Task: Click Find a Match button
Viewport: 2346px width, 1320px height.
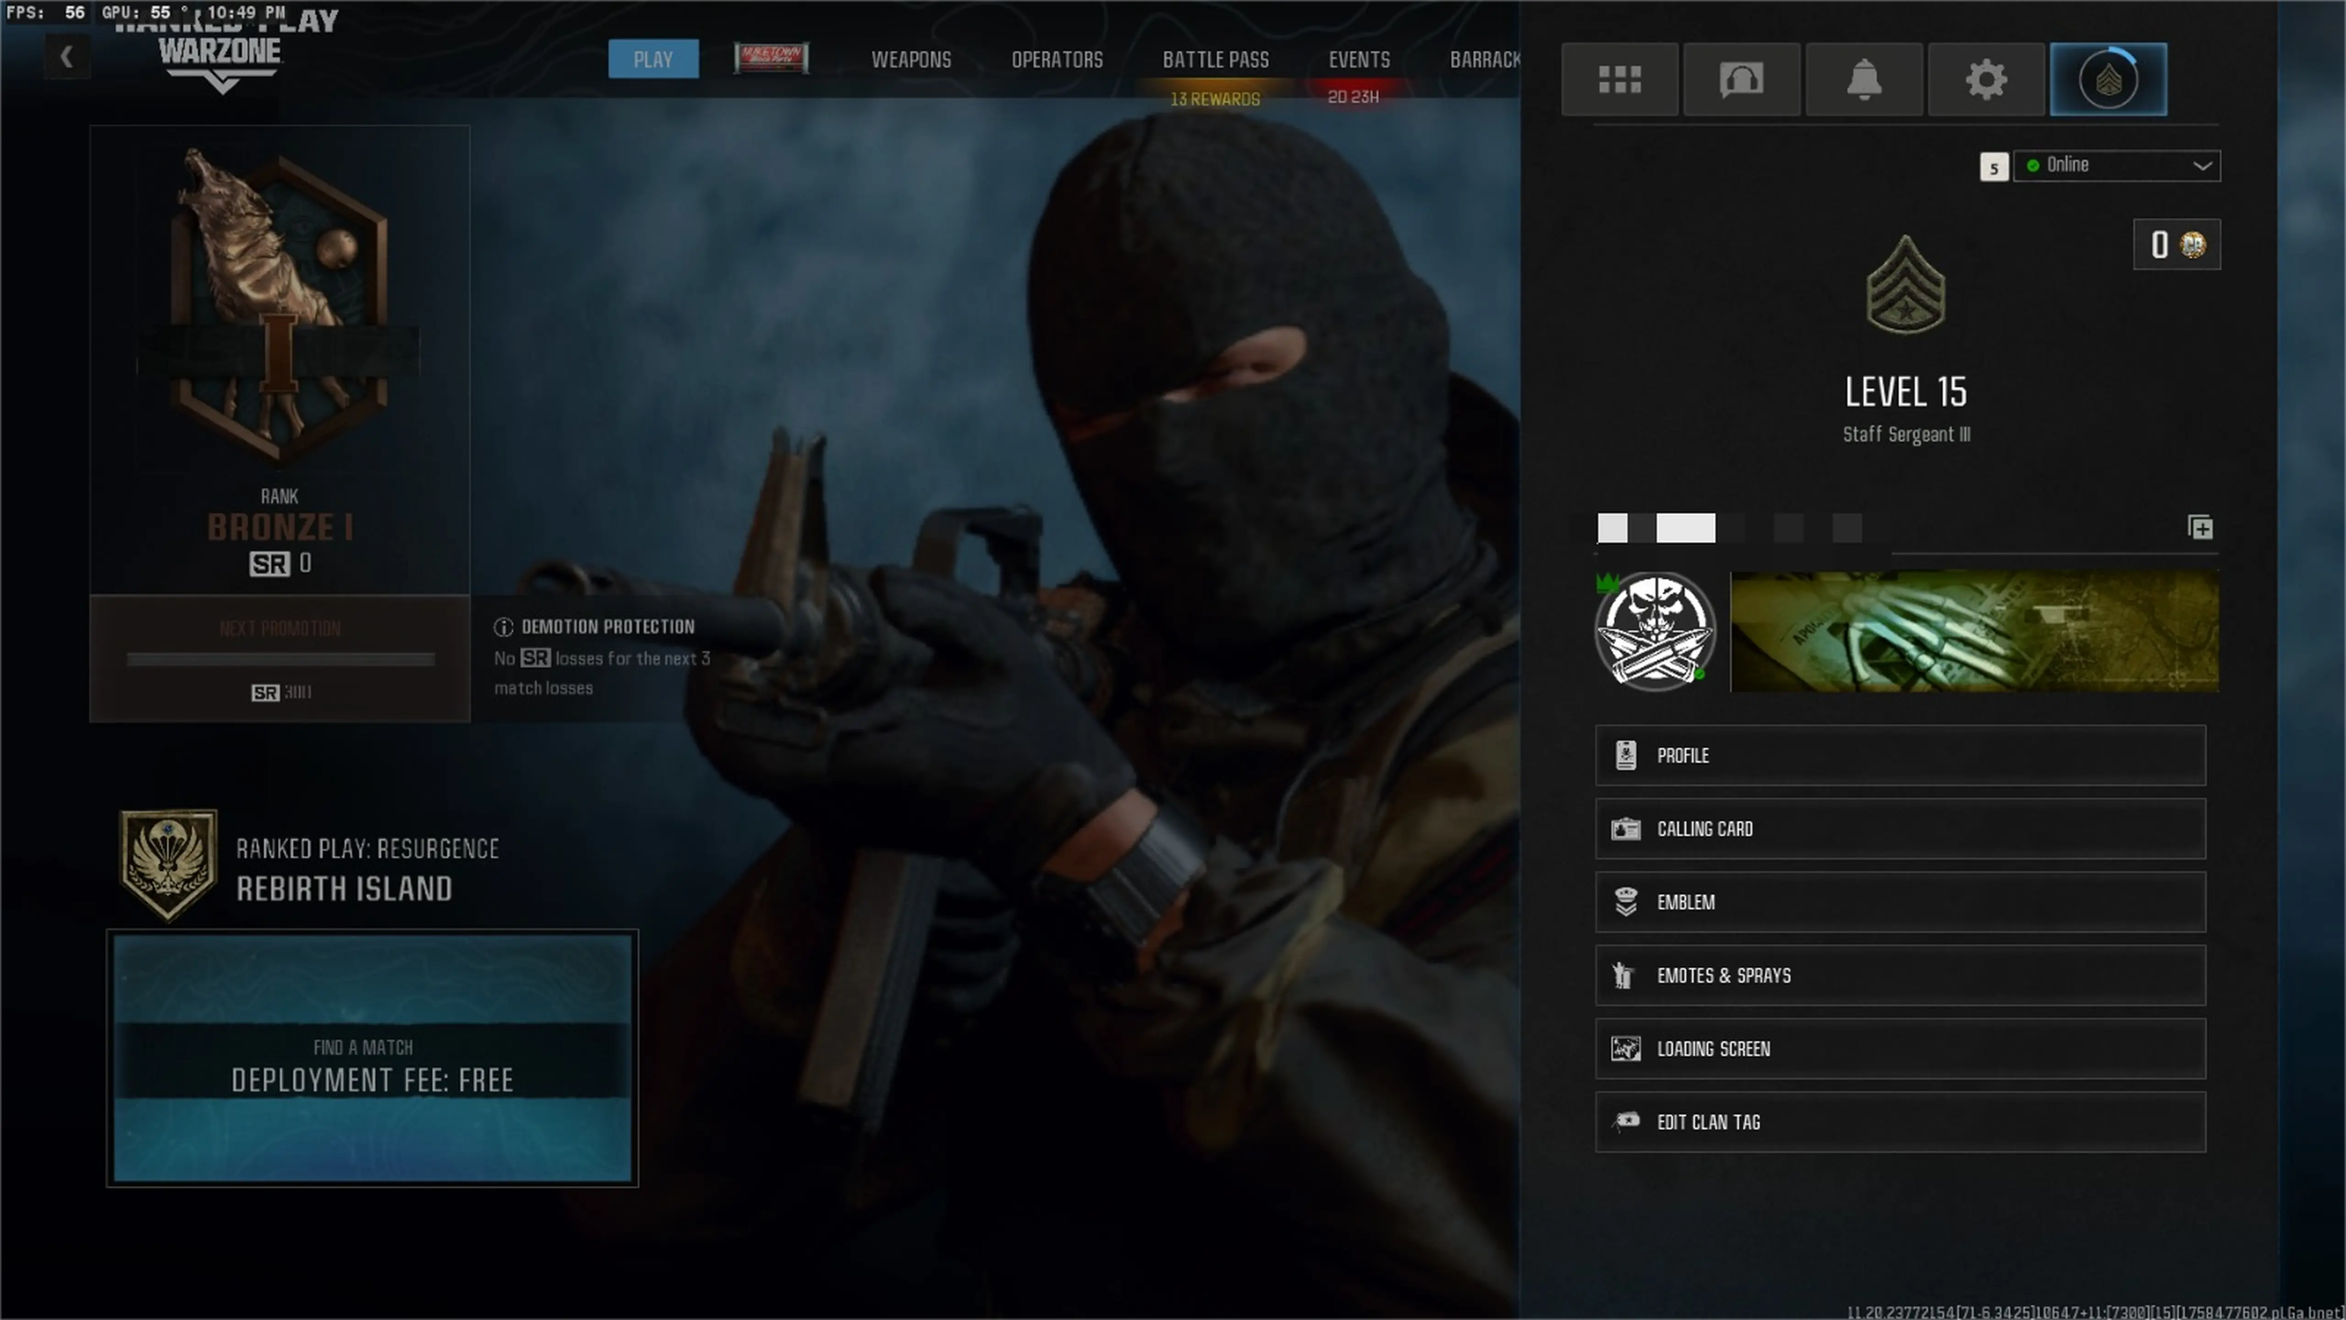Action: [x=372, y=1058]
